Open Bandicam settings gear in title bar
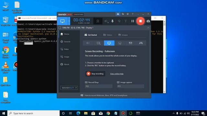 click(128, 14)
